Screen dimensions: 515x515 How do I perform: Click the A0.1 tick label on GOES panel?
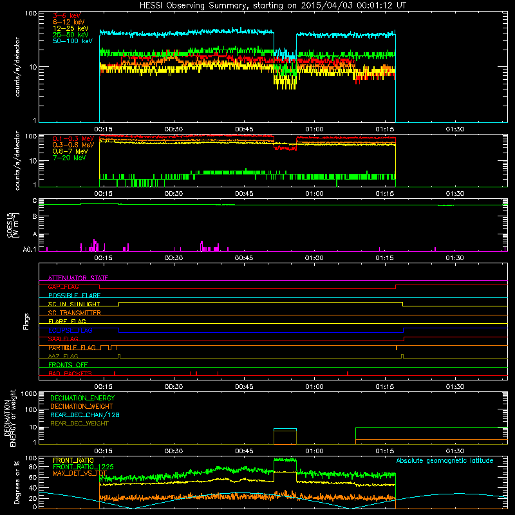(x=29, y=249)
